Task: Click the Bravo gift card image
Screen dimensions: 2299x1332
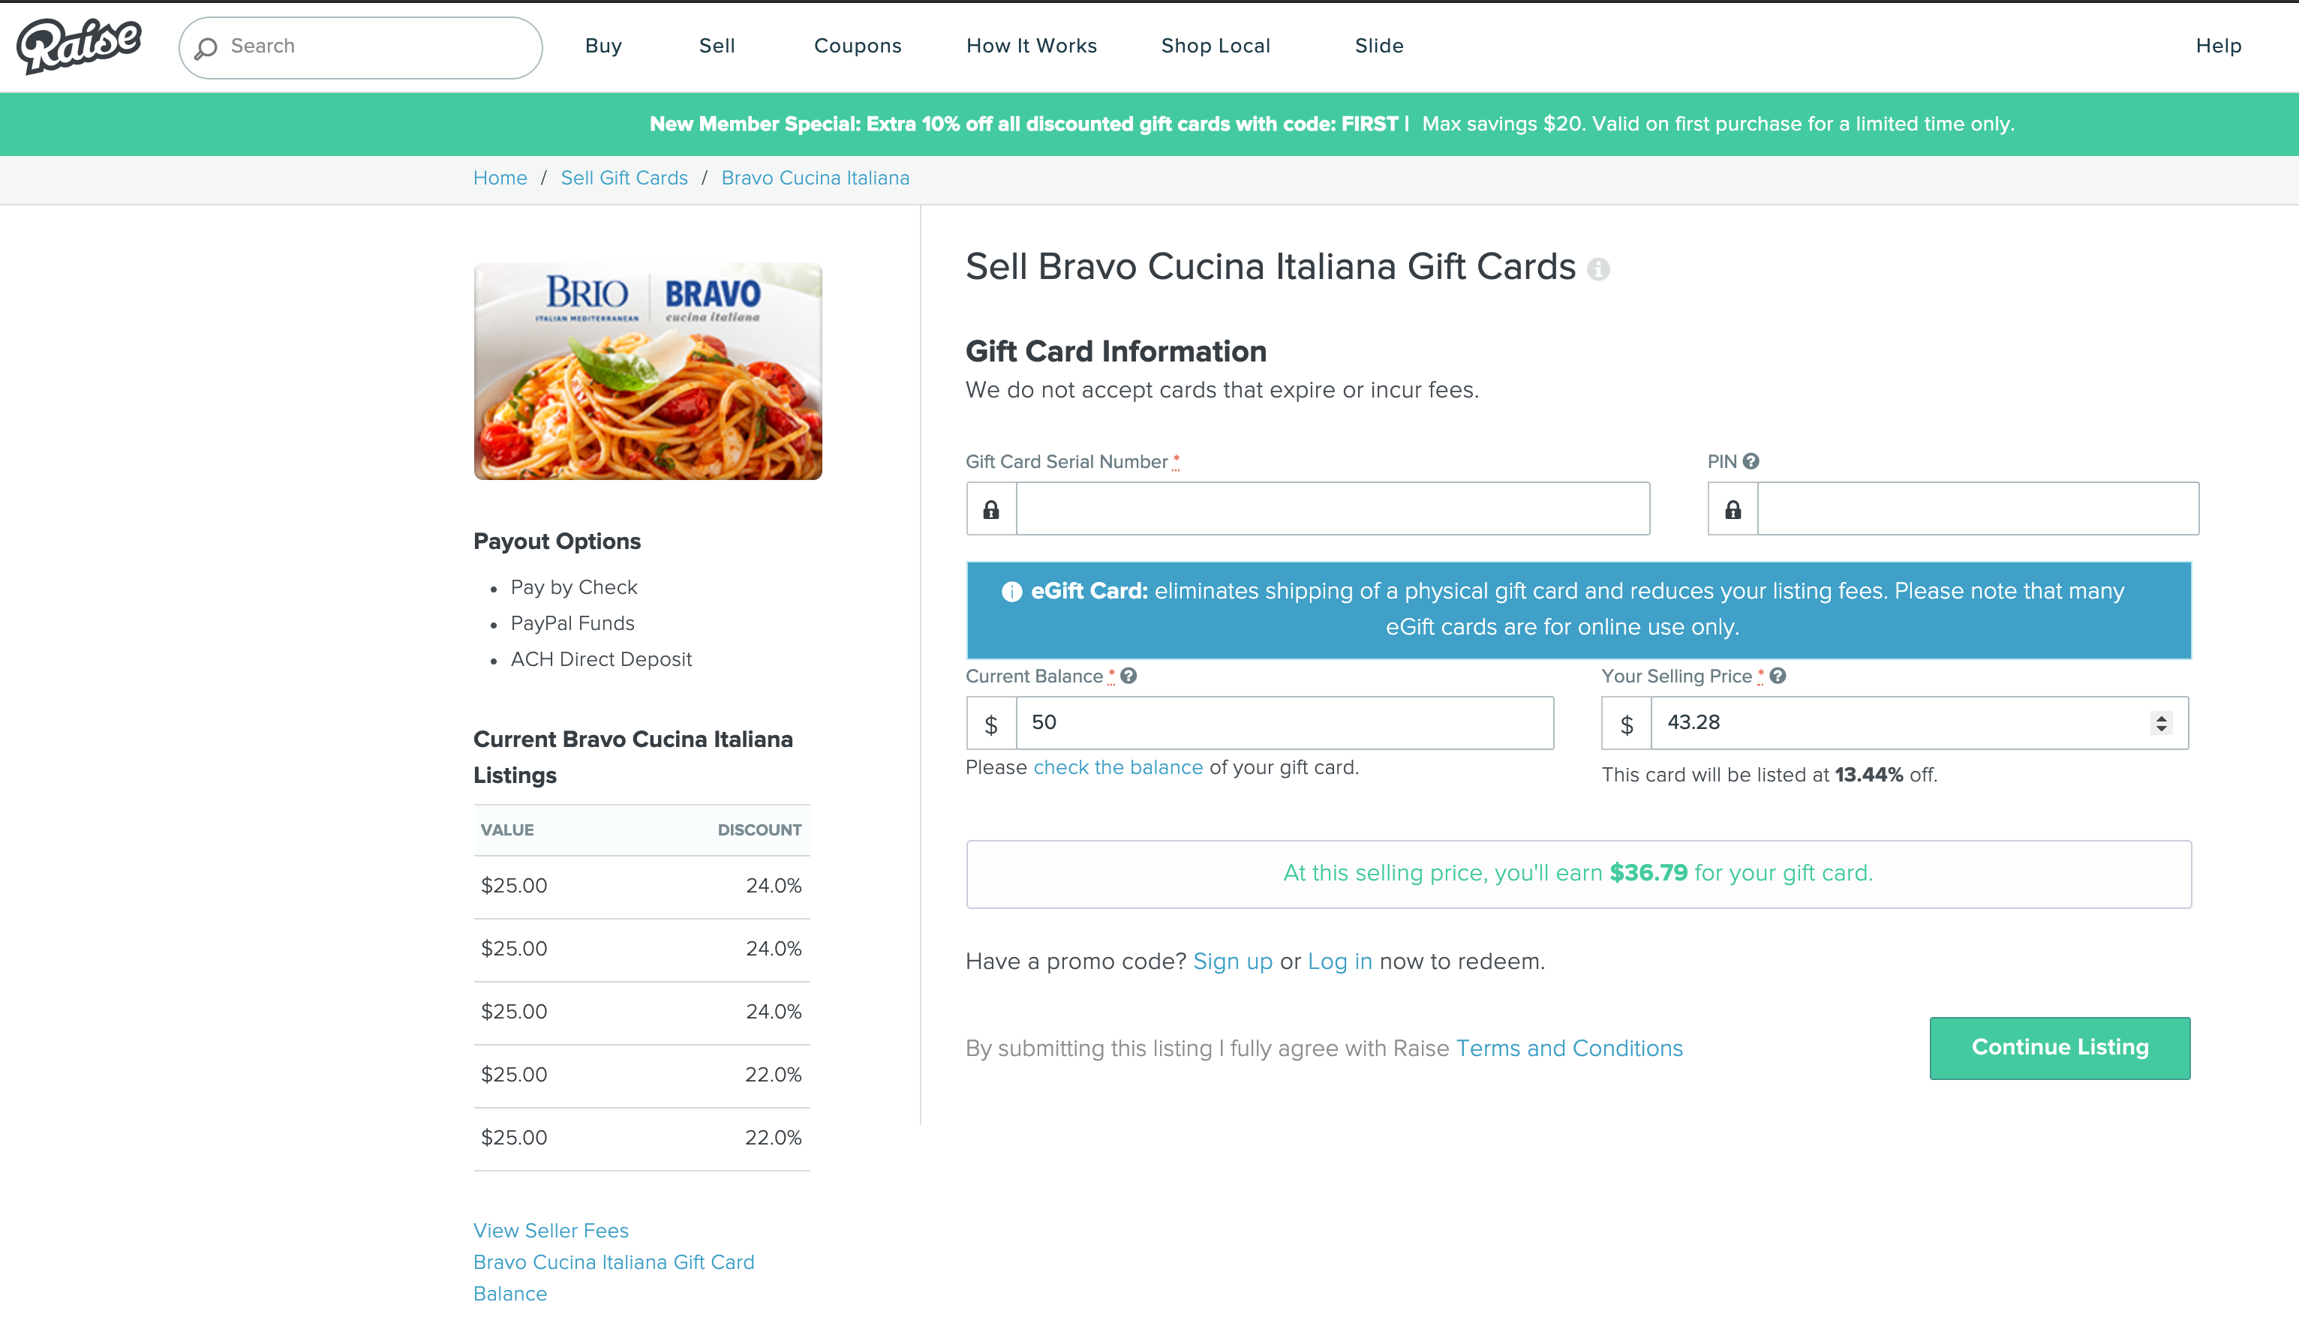Action: click(x=648, y=371)
